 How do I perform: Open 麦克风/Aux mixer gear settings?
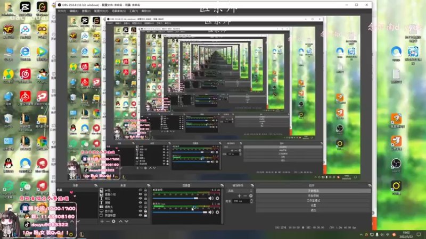[217, 212]
